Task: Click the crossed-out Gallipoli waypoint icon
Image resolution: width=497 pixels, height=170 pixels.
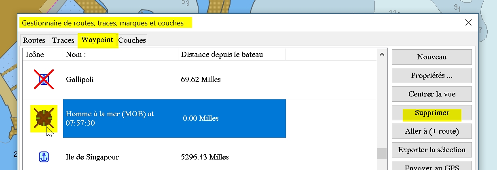Action: coord(44,79)
